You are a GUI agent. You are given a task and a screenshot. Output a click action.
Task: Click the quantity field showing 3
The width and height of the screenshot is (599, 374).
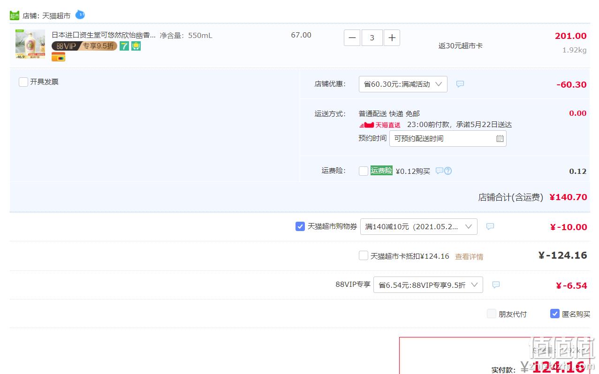(x=372, y=37)
